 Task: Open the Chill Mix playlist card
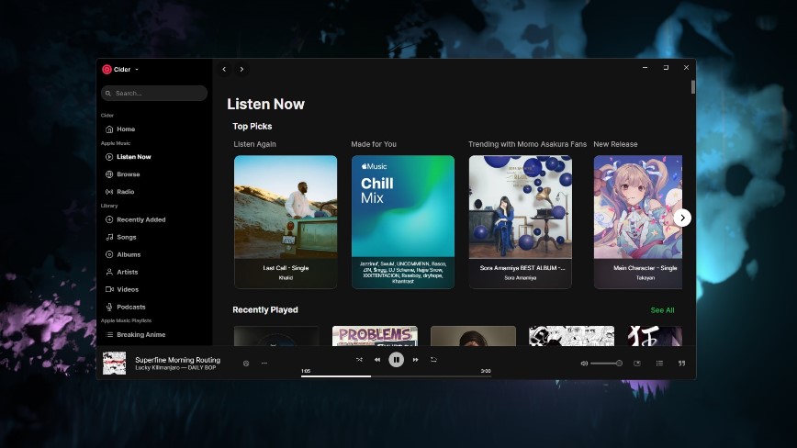tap(403, 222)
